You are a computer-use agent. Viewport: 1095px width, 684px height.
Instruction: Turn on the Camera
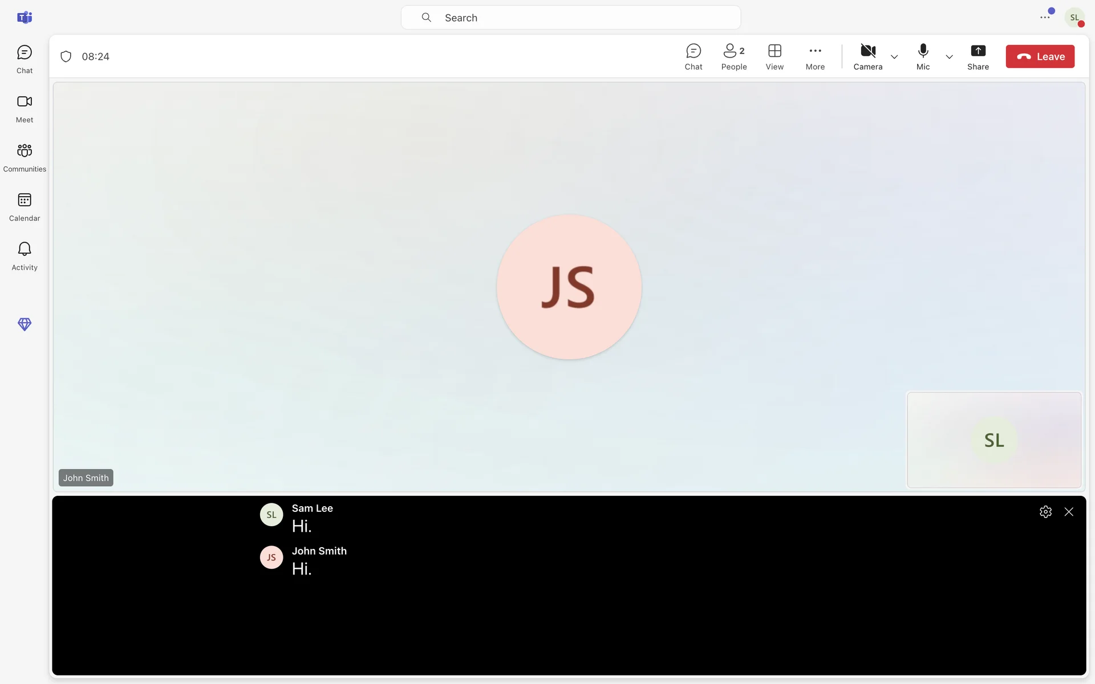pos(867,56)
